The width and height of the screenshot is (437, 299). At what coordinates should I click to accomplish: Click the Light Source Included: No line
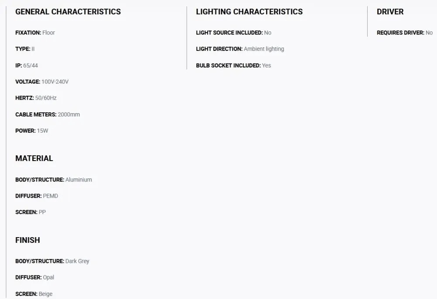[x=234, y=33]
